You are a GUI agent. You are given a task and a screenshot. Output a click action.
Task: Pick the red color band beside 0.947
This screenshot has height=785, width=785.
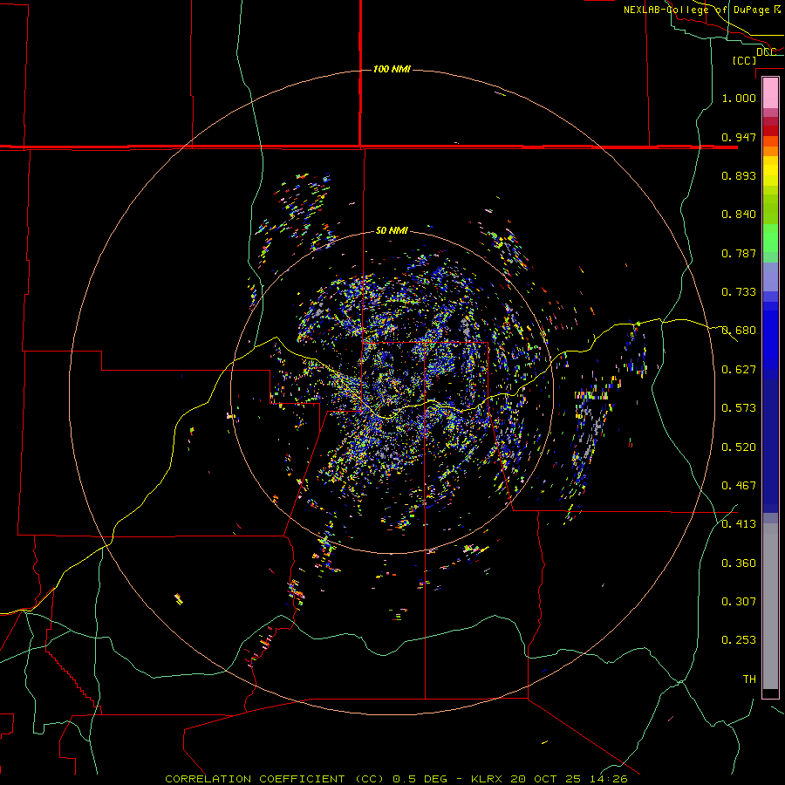[770, 131]
